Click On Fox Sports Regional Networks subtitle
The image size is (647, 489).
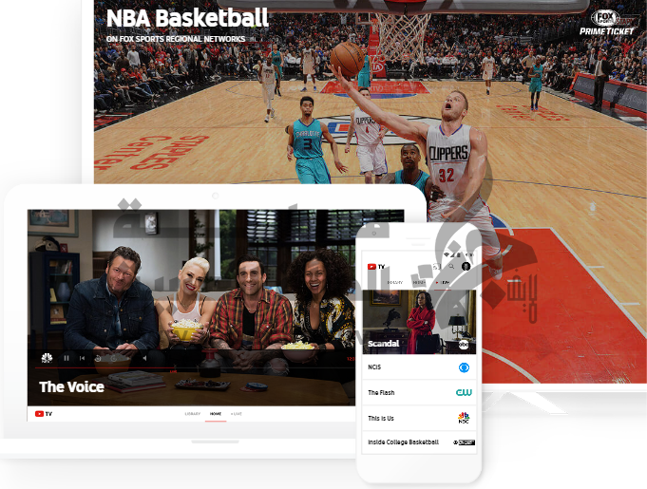click(176, 39)
